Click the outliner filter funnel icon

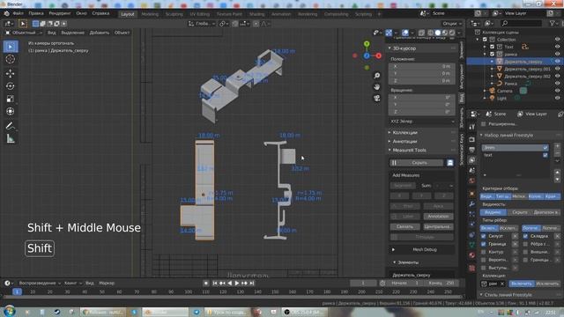[x=553, y=24]
